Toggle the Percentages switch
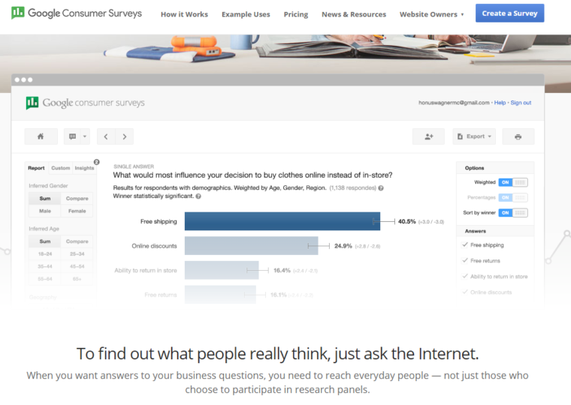Image resolution: width=571 pixels, height=405 pixels. (512, 197)
